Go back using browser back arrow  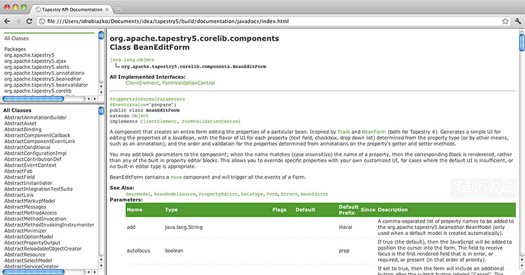(7, 21)
